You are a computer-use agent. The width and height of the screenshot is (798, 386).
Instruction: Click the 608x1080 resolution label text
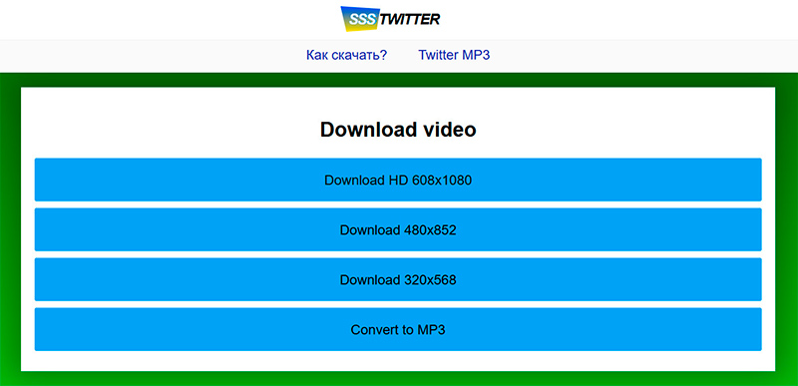(x=442, y=180)
